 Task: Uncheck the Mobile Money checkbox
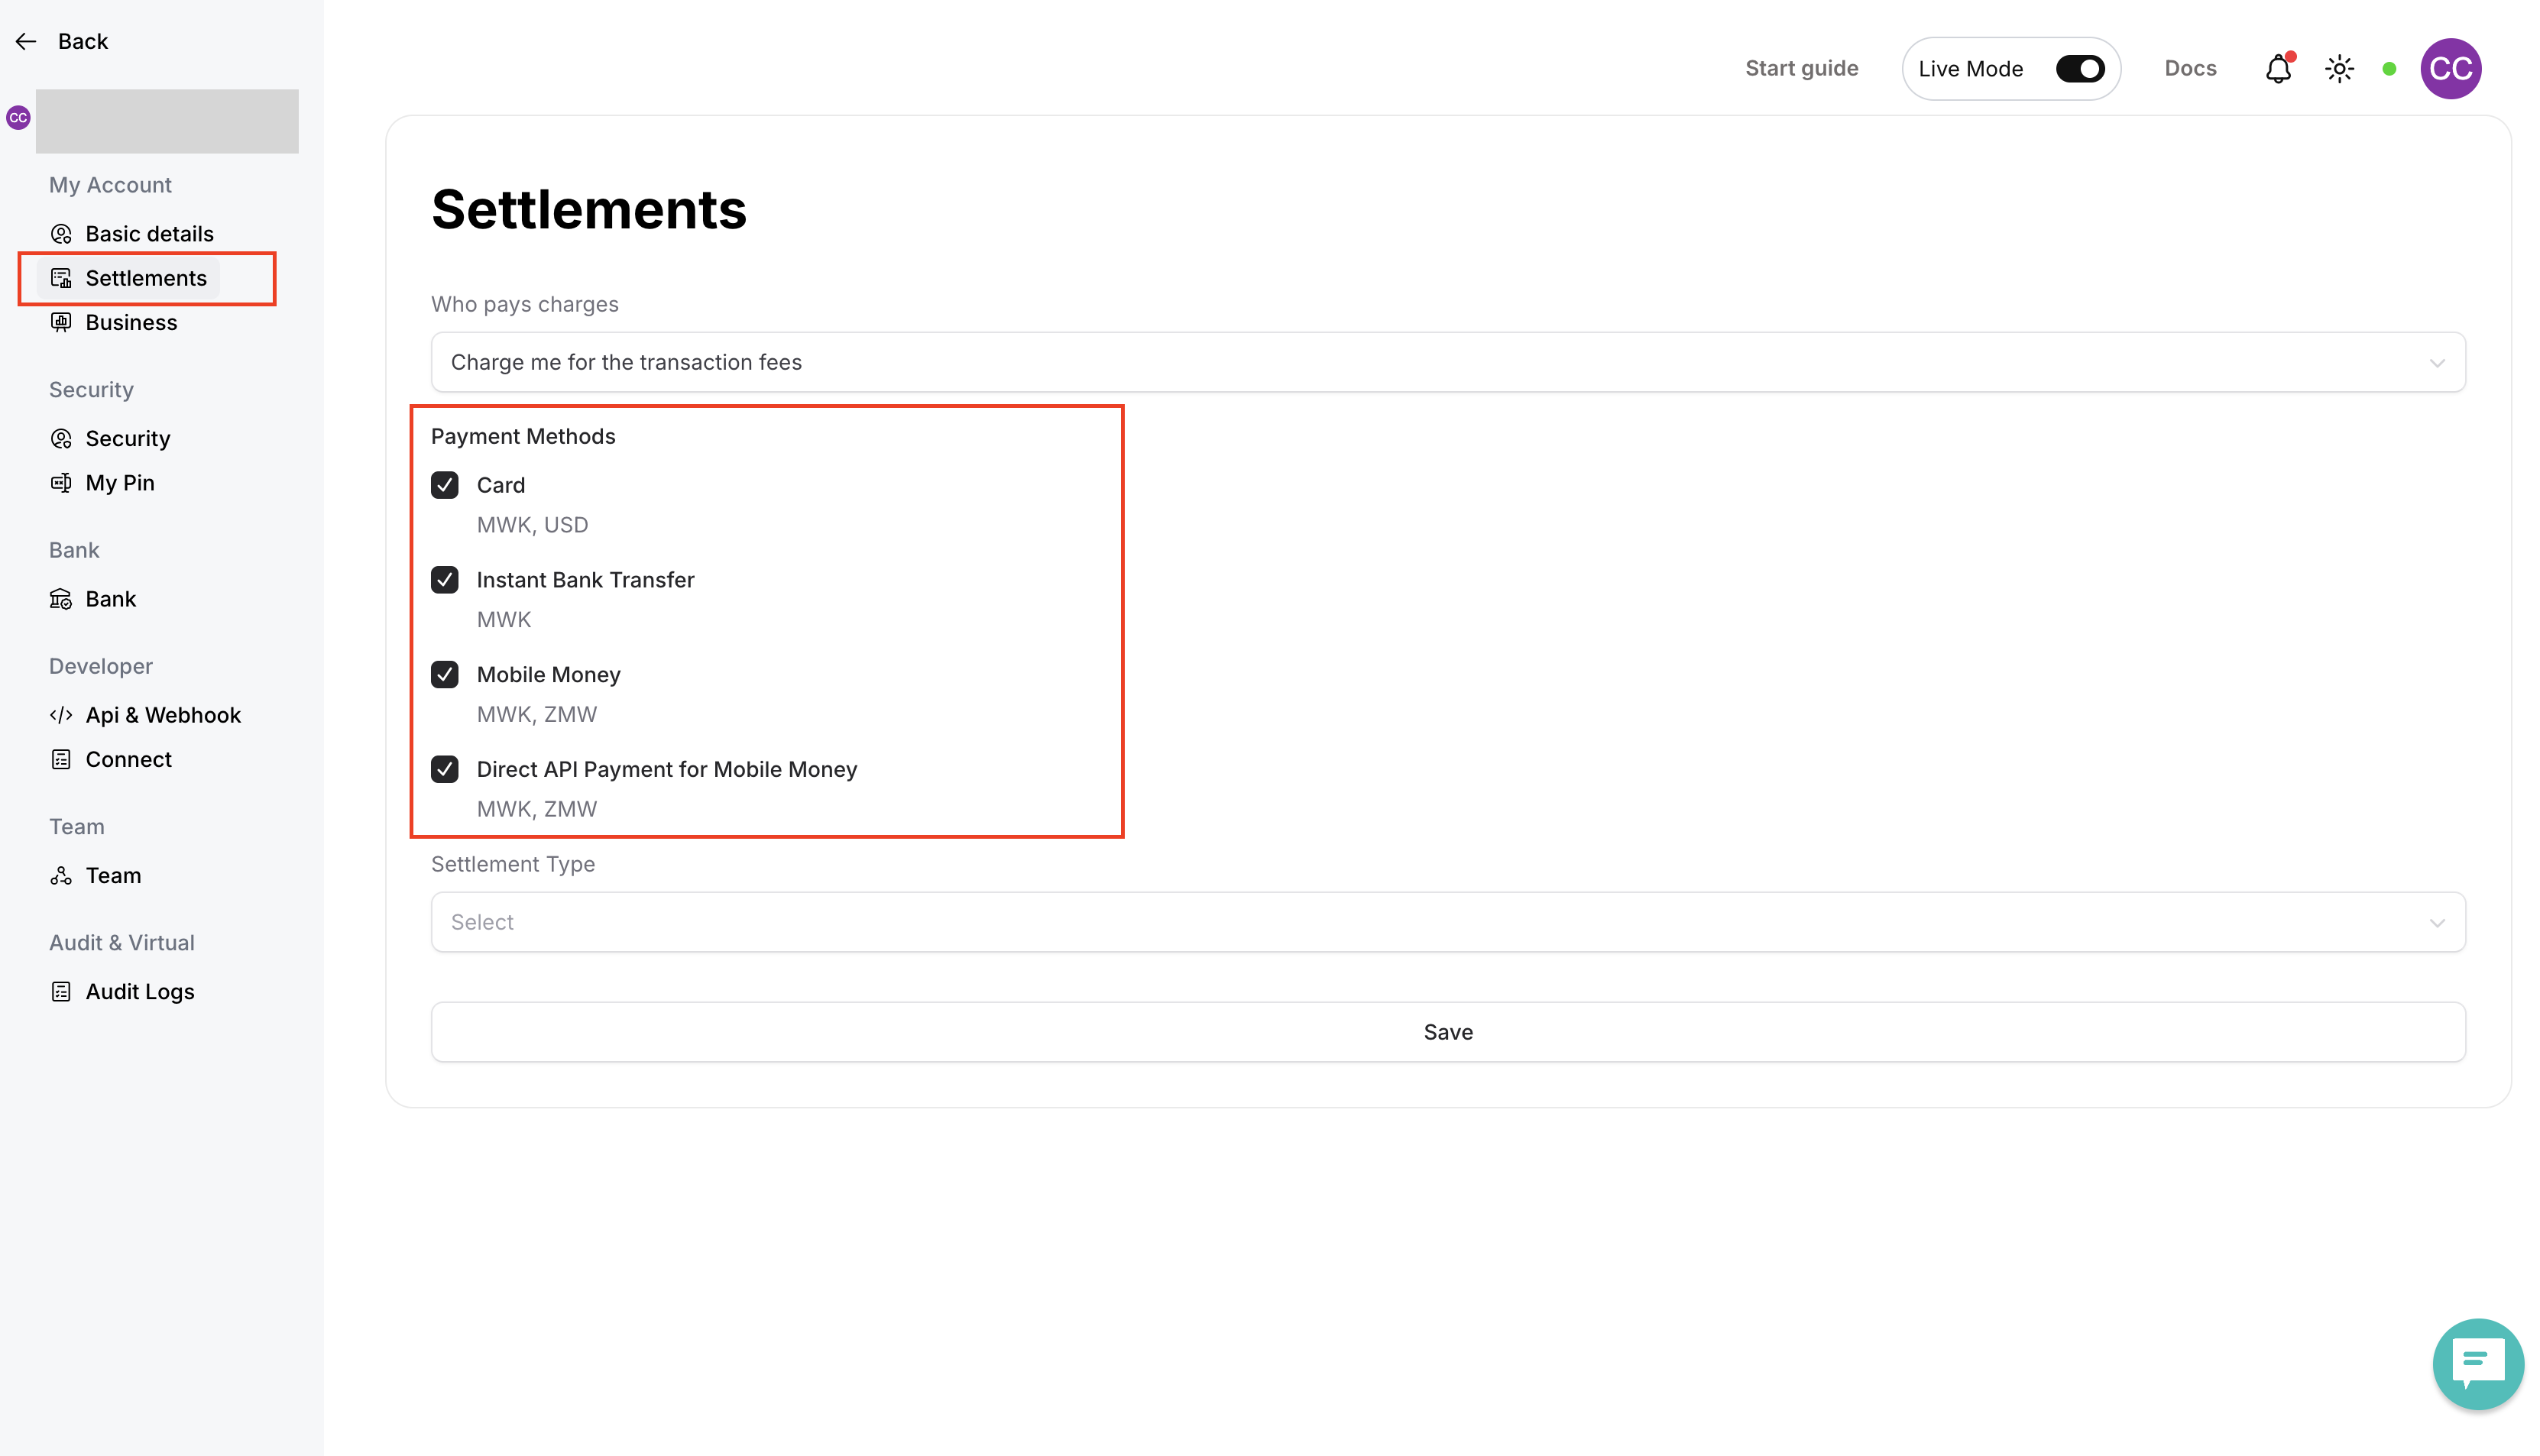[445, 675]
